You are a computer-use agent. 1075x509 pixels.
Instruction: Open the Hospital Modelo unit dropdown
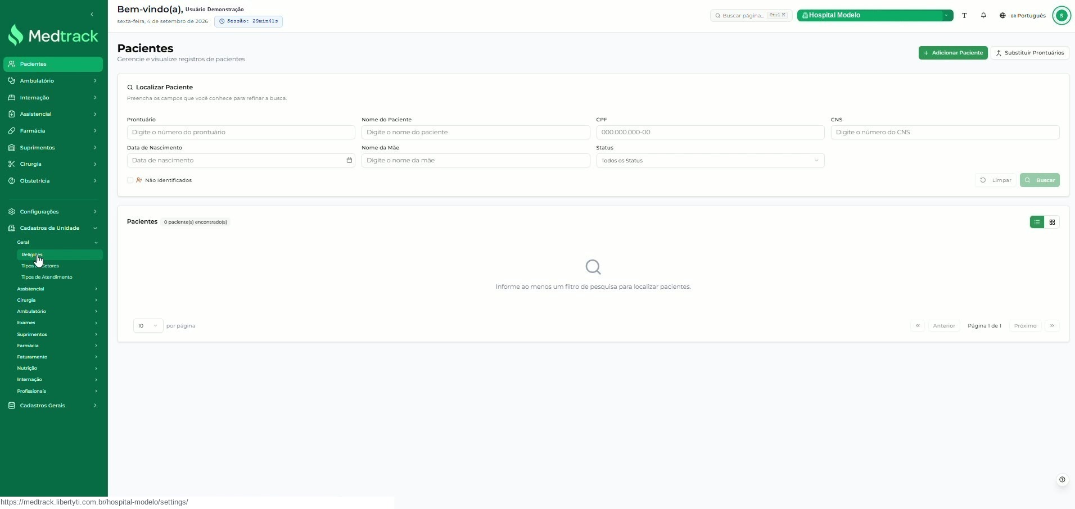coord(875,16)
